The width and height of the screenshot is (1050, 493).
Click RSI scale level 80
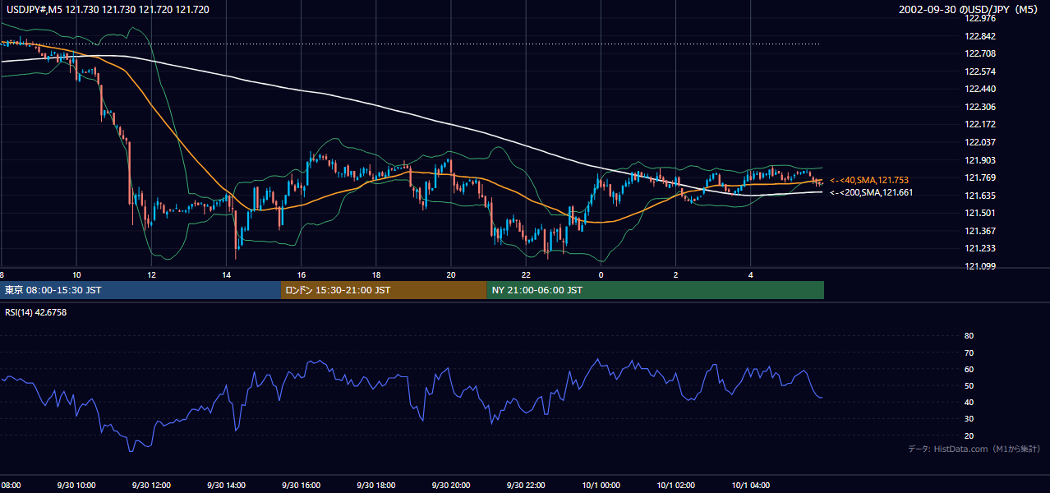click(x=969, y=336)
